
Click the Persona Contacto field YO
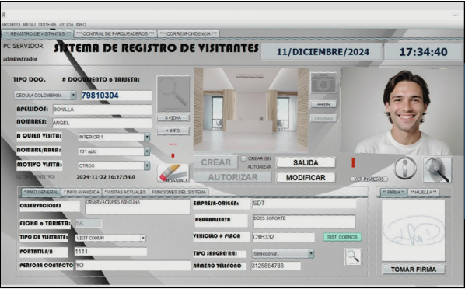coord(133,265)
